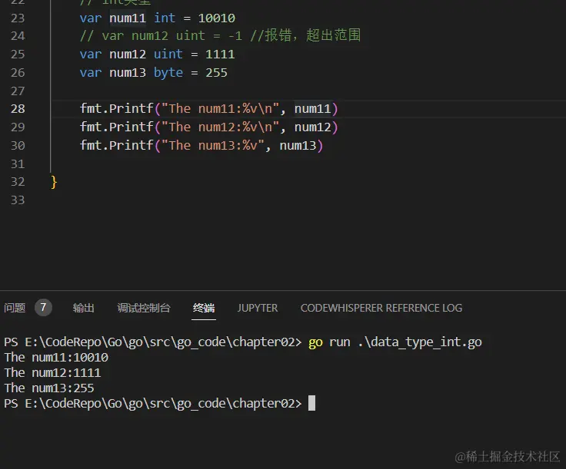Click terminal output The num13:255
The height and width of the screenshot is (469, 566).
(x=49, y=388)
